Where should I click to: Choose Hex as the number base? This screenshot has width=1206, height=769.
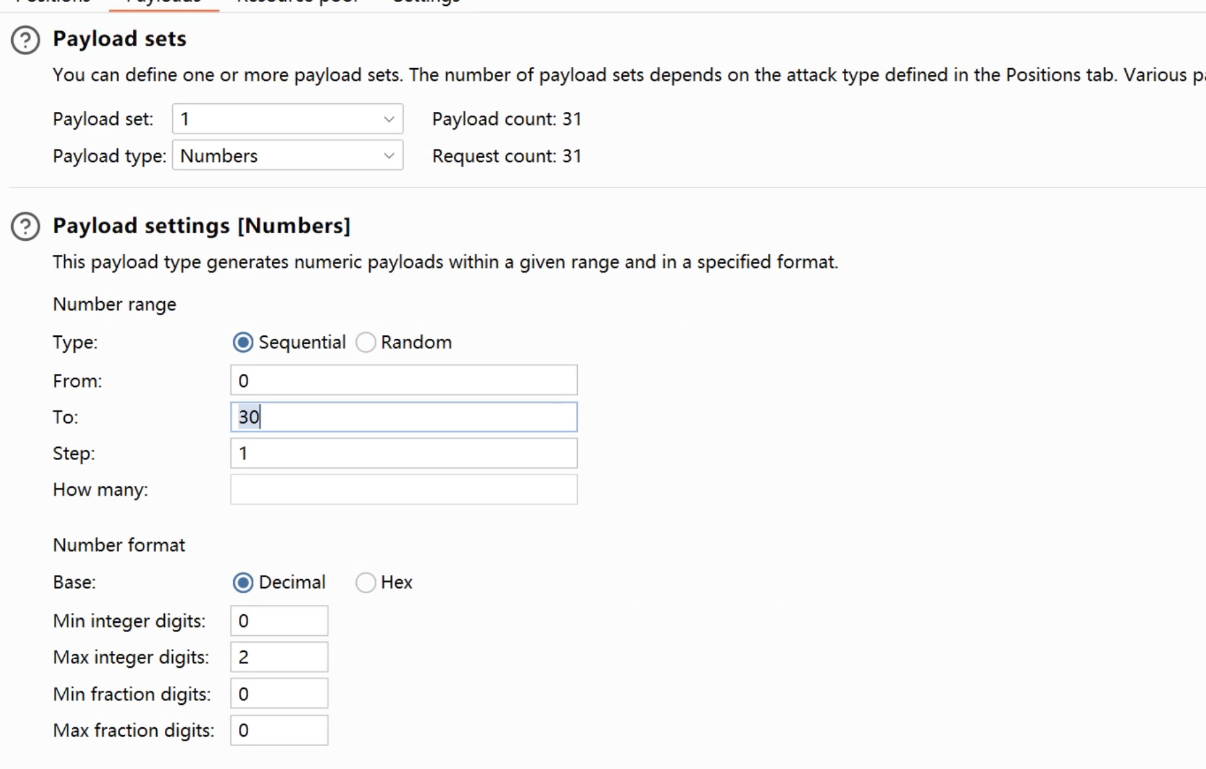pyautogui.click(x=366, y=582)
